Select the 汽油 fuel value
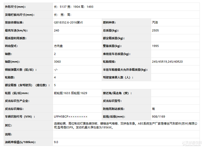Screen dimensions: 204x148 [x=155, y=22]
